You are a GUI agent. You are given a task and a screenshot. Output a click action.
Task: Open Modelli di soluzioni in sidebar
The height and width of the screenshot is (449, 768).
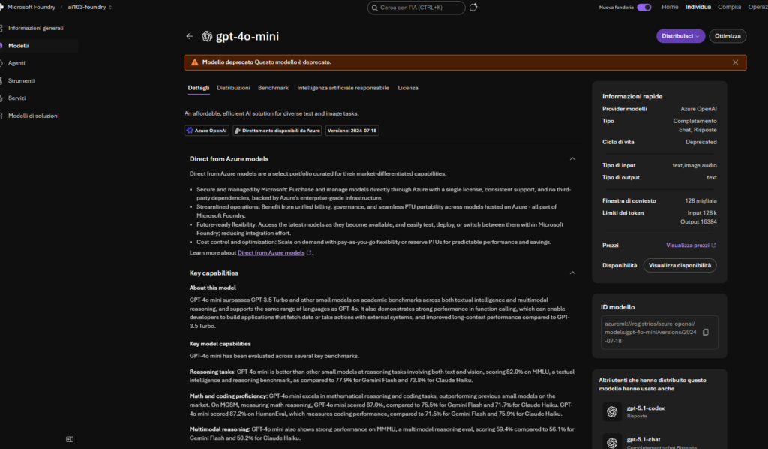tap(33, 116)
